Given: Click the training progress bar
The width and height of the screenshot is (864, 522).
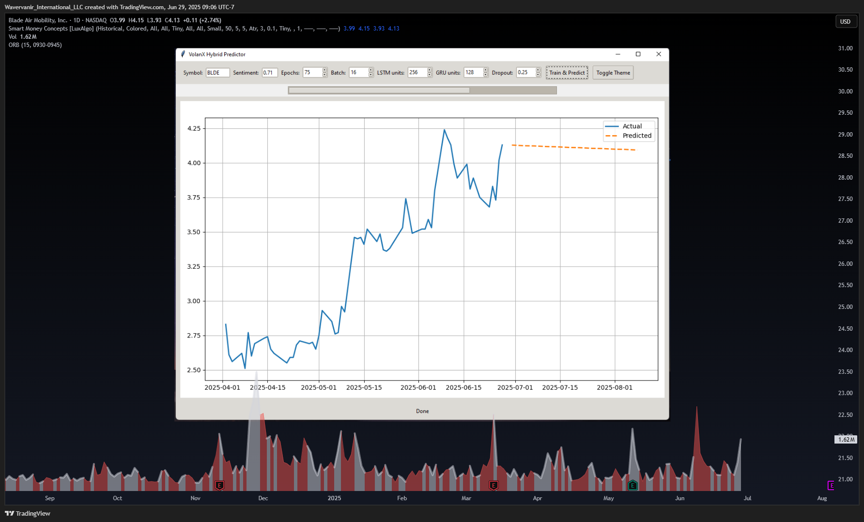Looking at the screenshot, I should (x=422, y=90).
